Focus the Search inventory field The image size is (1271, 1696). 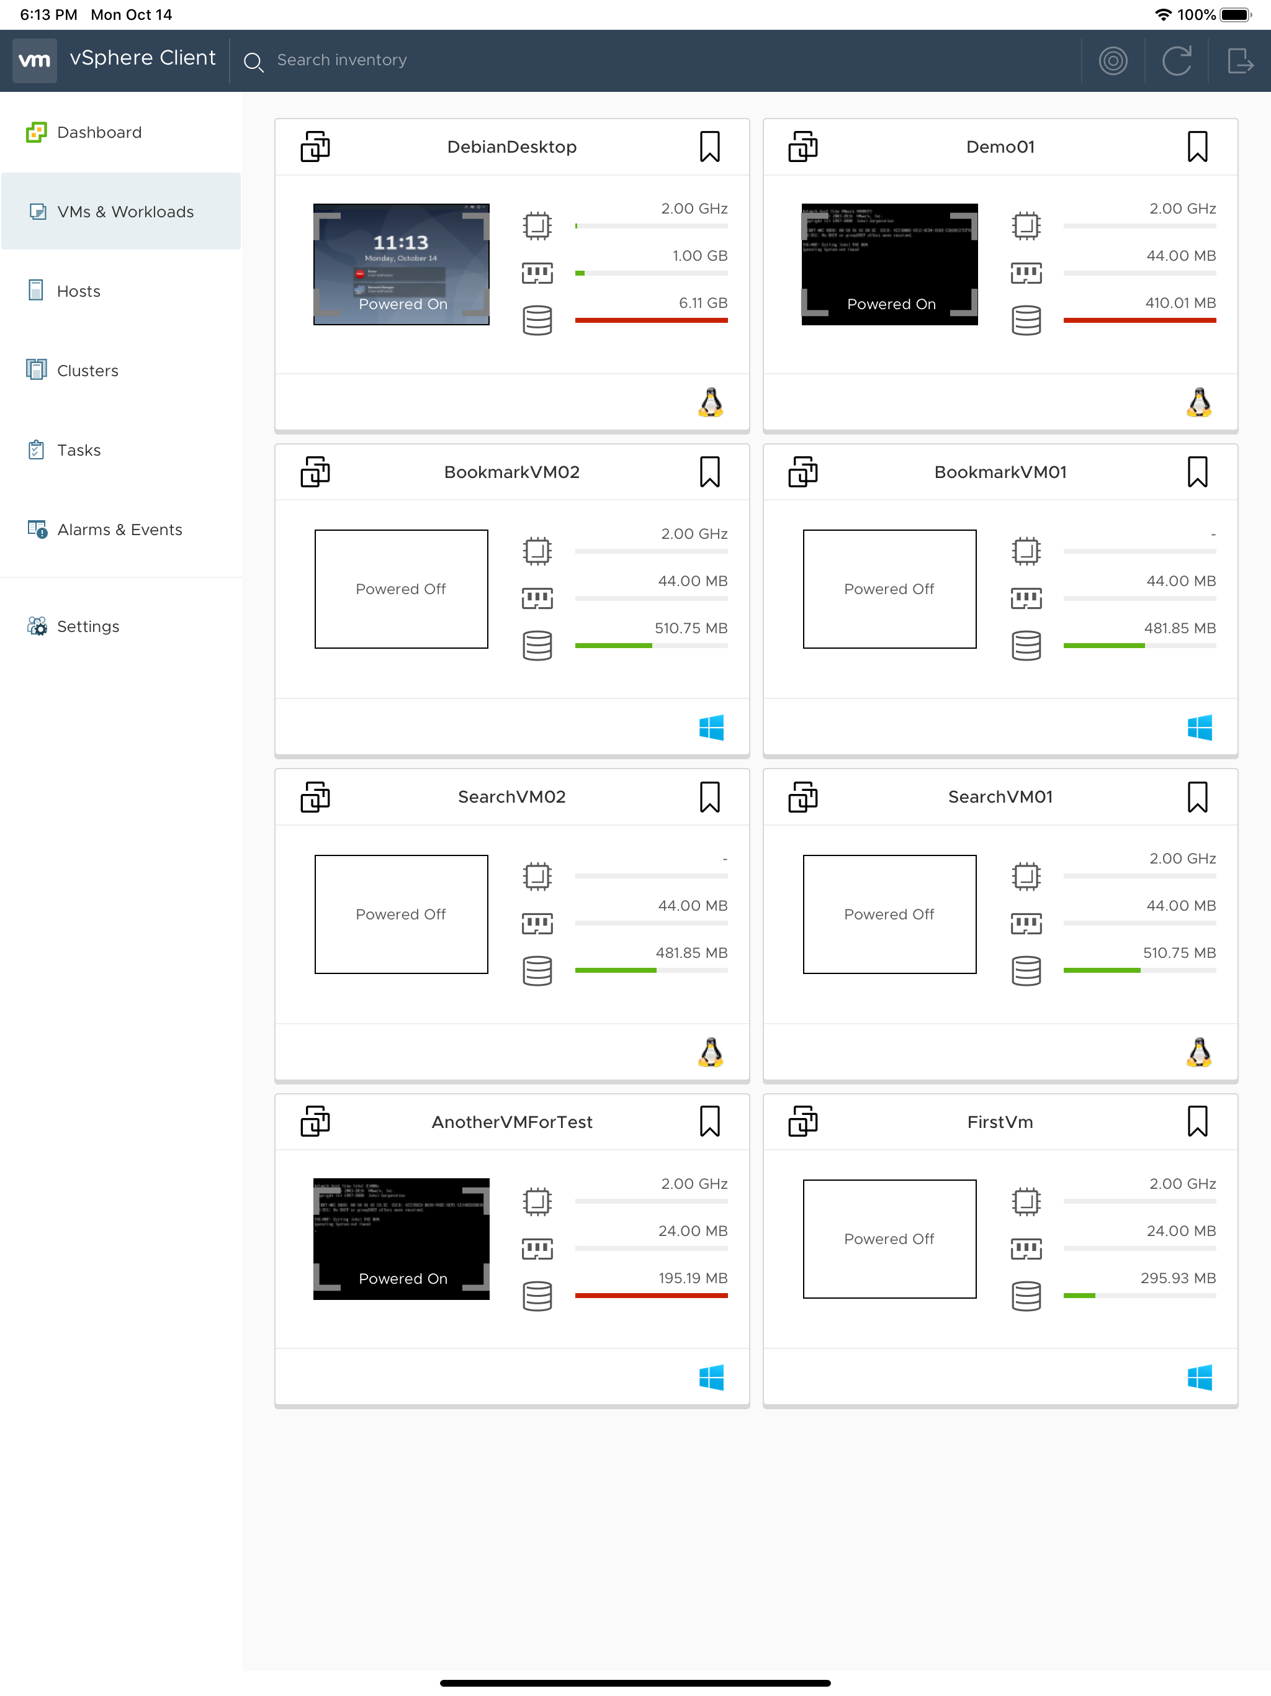pos(342,60)
